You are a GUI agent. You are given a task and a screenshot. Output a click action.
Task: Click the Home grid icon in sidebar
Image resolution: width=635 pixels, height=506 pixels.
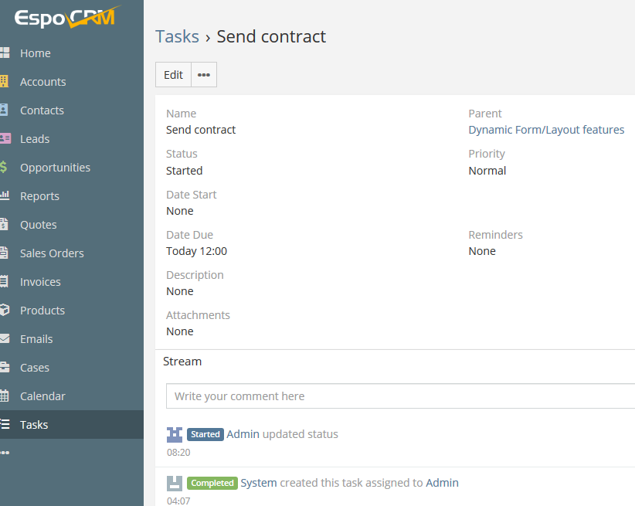coord(5,53)
